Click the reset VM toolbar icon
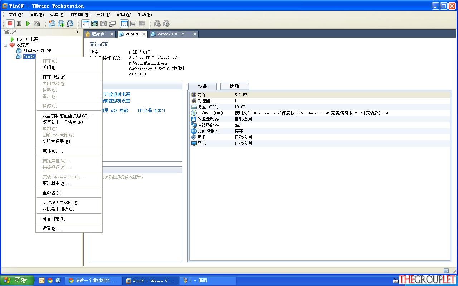The height and width of the screenshot is (286, 458). 37,24
